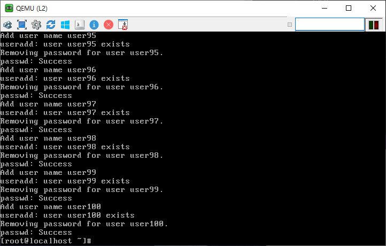Show connection status info
Viewport: 386px width, 246px height.
pos(94,25)
